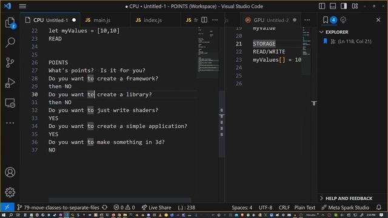Image resolution: width=388 pixels, height=218 pixels.
Task: Change language mode Plain Text
Action: coord(304,207)
